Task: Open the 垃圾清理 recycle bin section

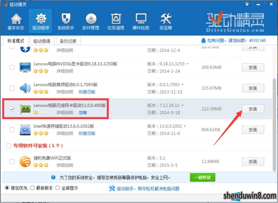Action: (x=115, y=22)
